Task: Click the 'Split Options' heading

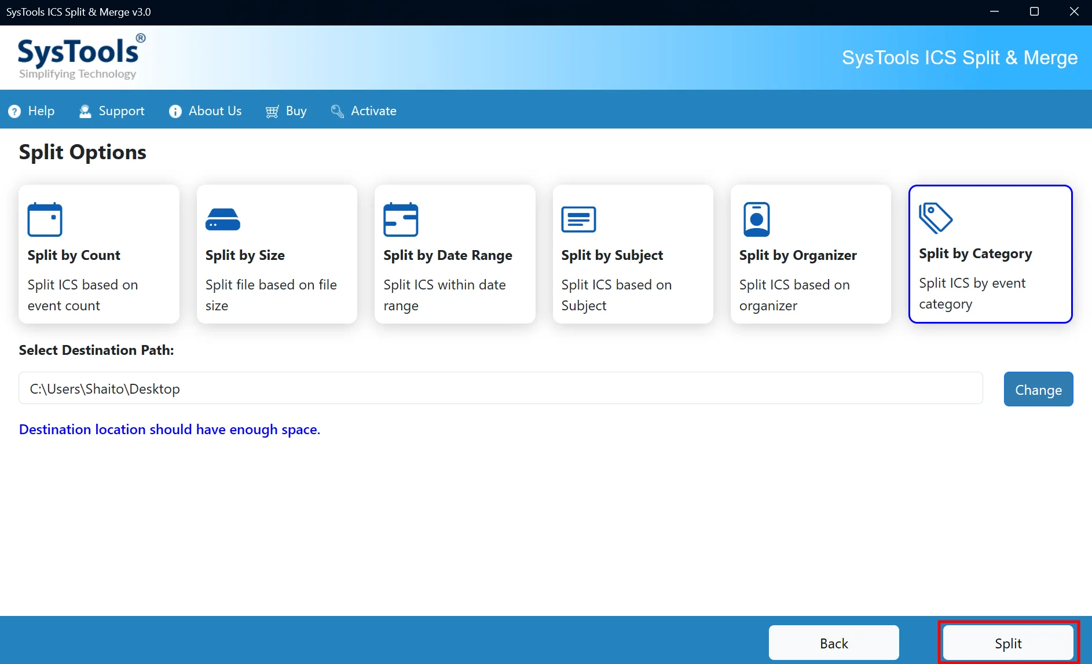Action: click(83, 153)
